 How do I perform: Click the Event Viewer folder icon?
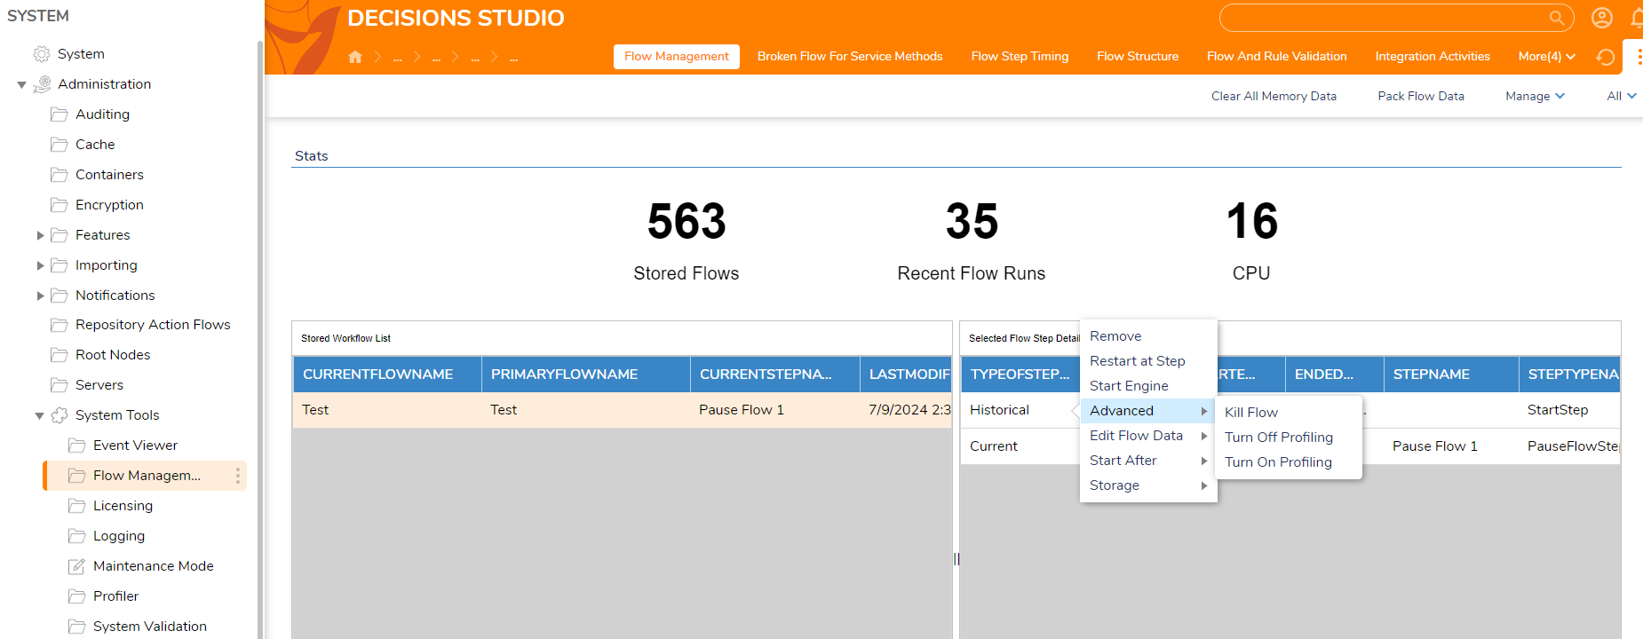[x=77, y=446]
